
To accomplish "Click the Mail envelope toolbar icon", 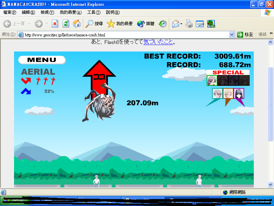I will tap(176, 24).
